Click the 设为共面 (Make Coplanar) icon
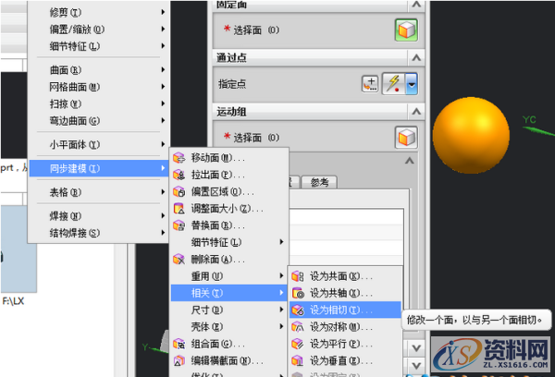 pyautogui.click(x=298, y=276)
